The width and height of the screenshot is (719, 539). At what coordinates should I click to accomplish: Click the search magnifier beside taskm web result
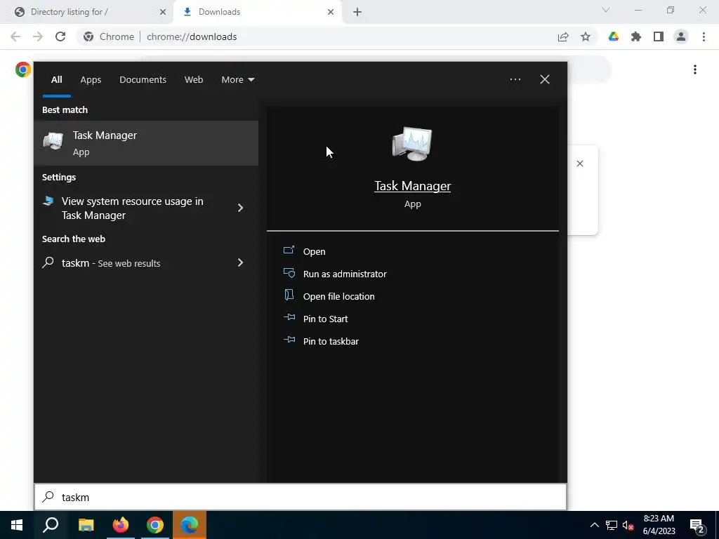point(48,262)
